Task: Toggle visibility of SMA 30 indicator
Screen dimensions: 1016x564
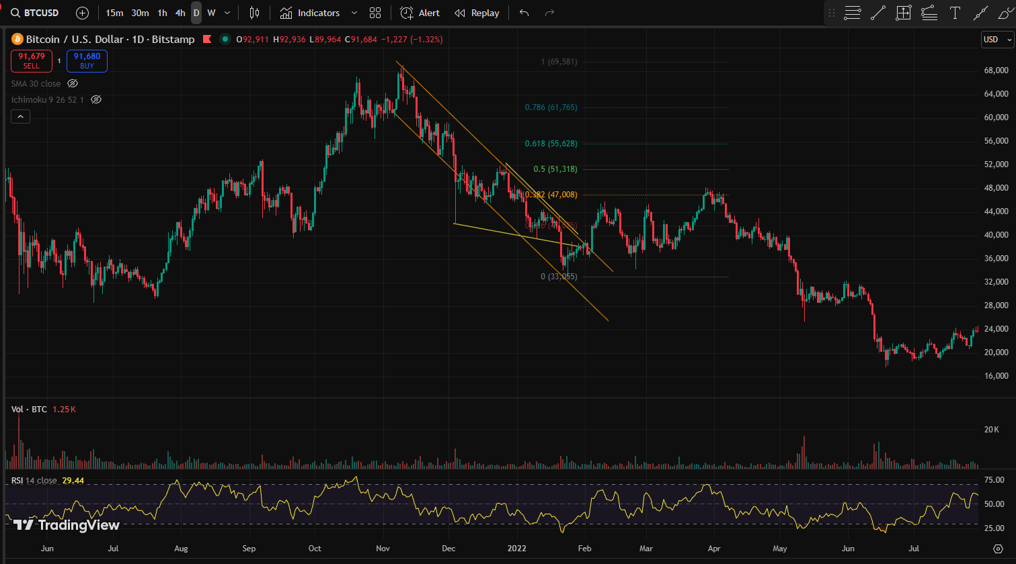Action: point(73,84)
